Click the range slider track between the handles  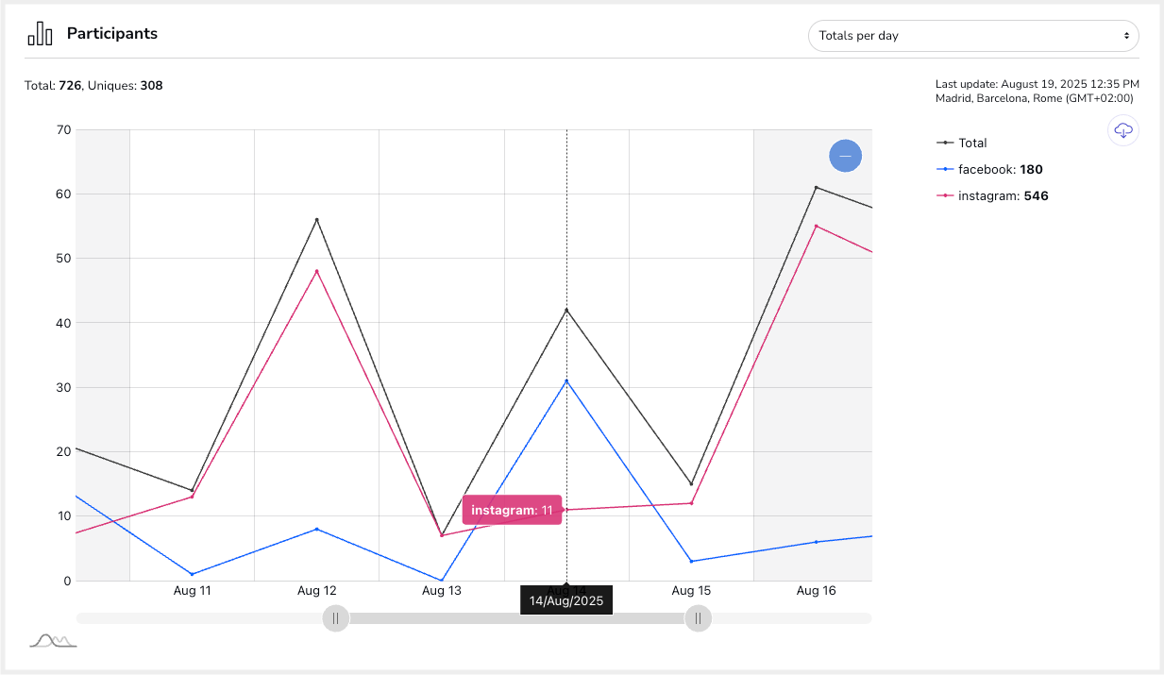point(516,618)
